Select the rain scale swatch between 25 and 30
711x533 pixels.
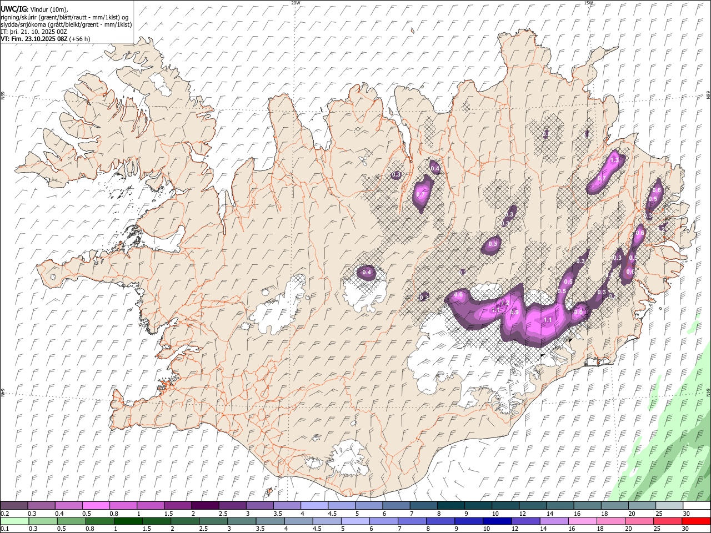(x=668, y=521)
